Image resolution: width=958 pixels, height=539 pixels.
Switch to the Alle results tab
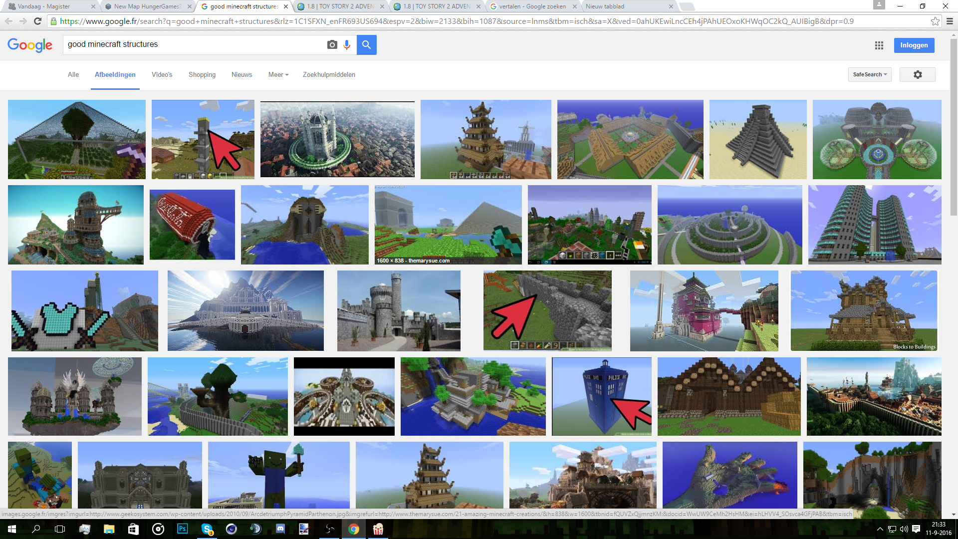tap(73, 74)
